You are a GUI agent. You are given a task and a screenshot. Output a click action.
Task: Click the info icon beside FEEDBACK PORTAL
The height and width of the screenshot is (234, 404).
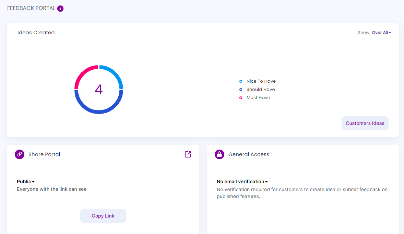pos(60,8)
